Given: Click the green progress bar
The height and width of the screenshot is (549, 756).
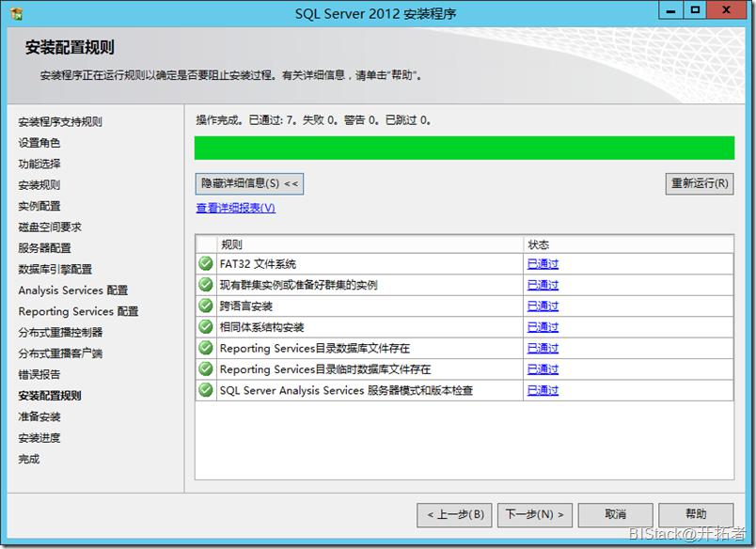Looking at the screenshot, I should [x=465, y=148].
